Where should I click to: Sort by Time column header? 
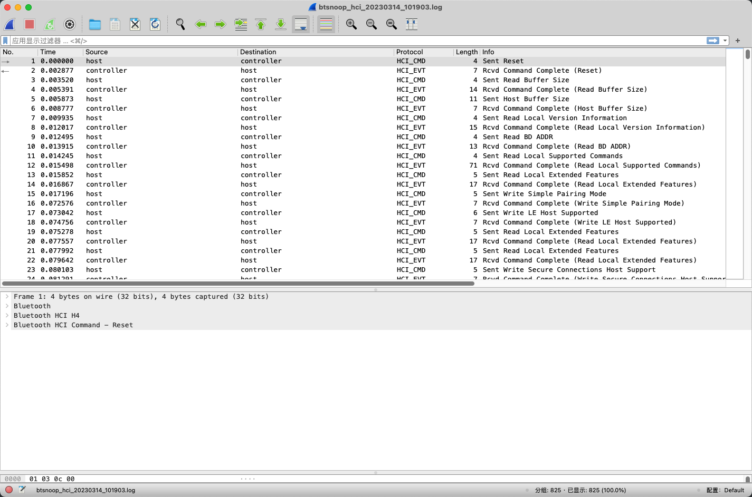click(x=61, y=52)
